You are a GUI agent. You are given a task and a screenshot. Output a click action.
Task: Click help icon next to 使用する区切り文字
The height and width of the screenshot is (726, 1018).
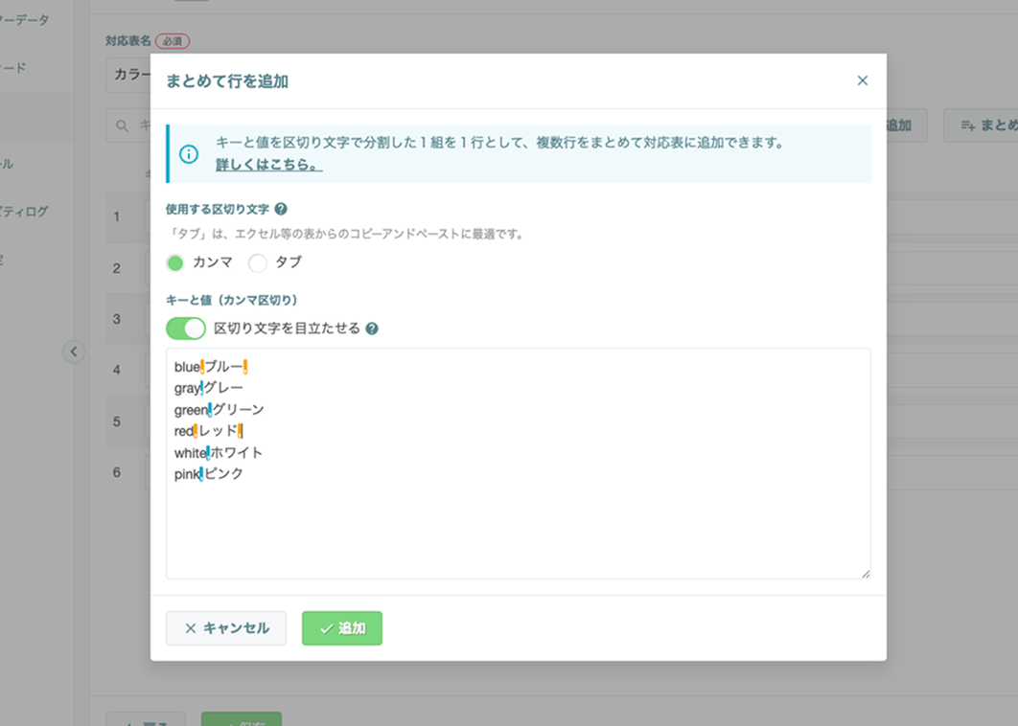click(281, 209)
